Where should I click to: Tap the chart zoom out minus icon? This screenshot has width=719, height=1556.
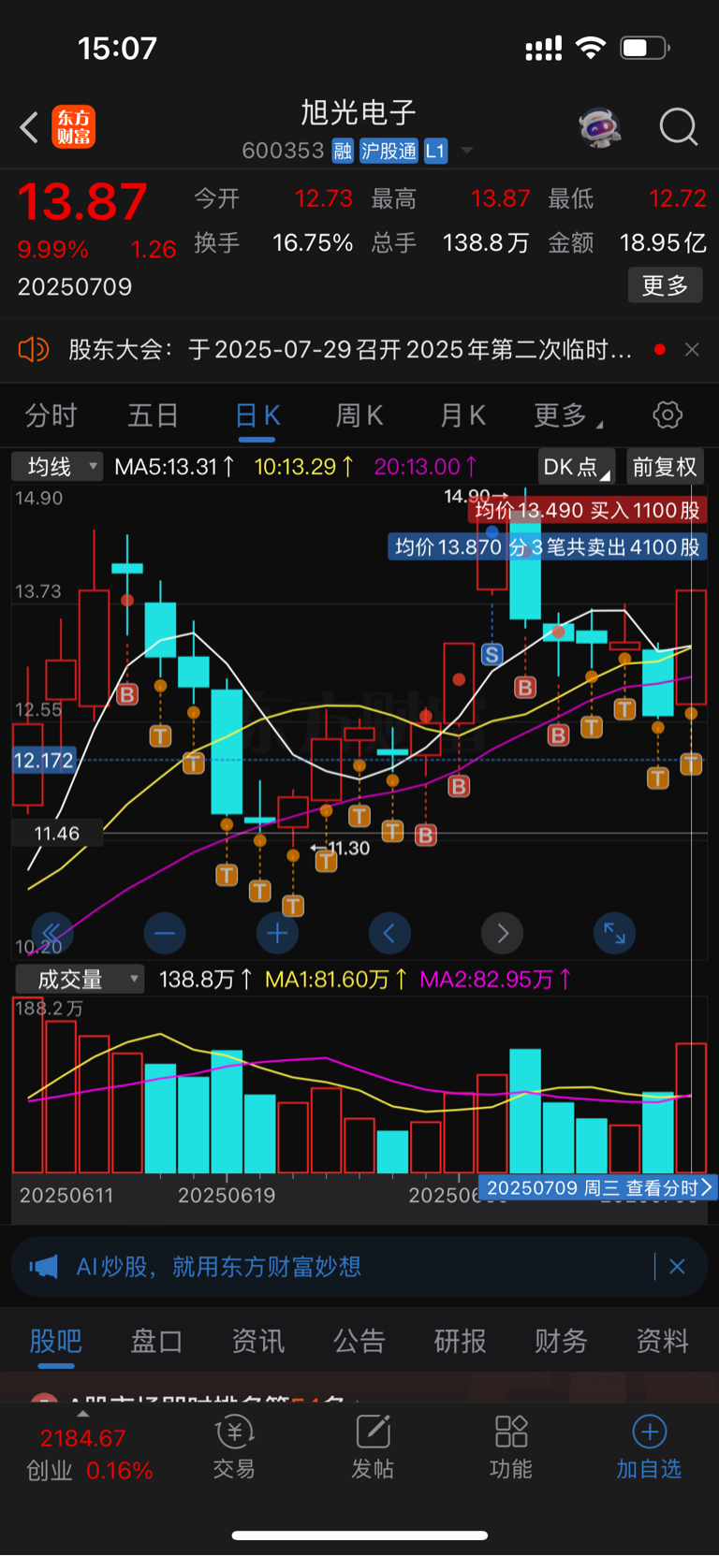165,933
